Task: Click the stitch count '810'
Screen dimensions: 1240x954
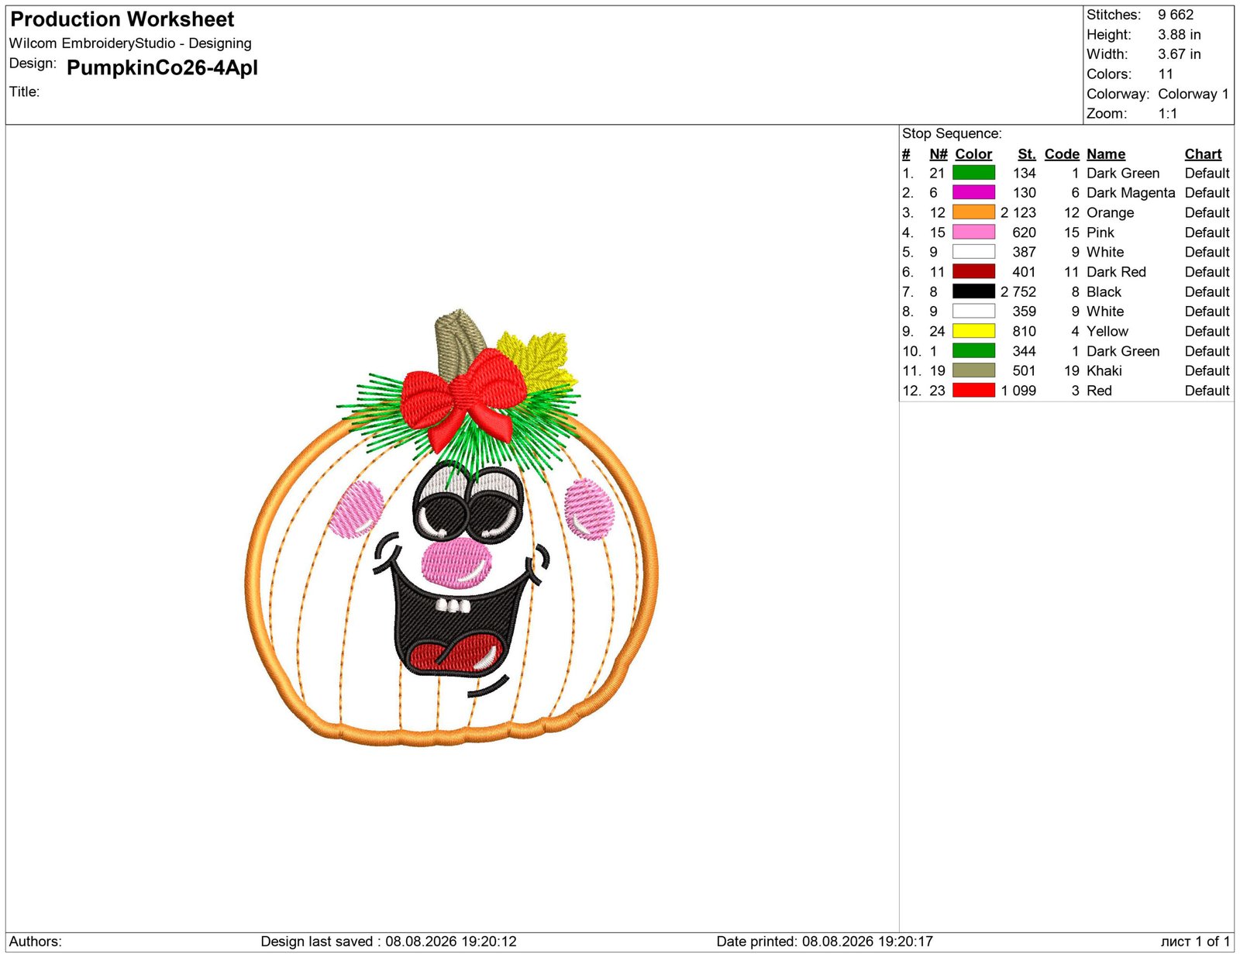Action: 1024,331
